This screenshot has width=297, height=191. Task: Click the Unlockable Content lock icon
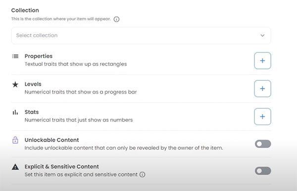(x=15, y=140)
